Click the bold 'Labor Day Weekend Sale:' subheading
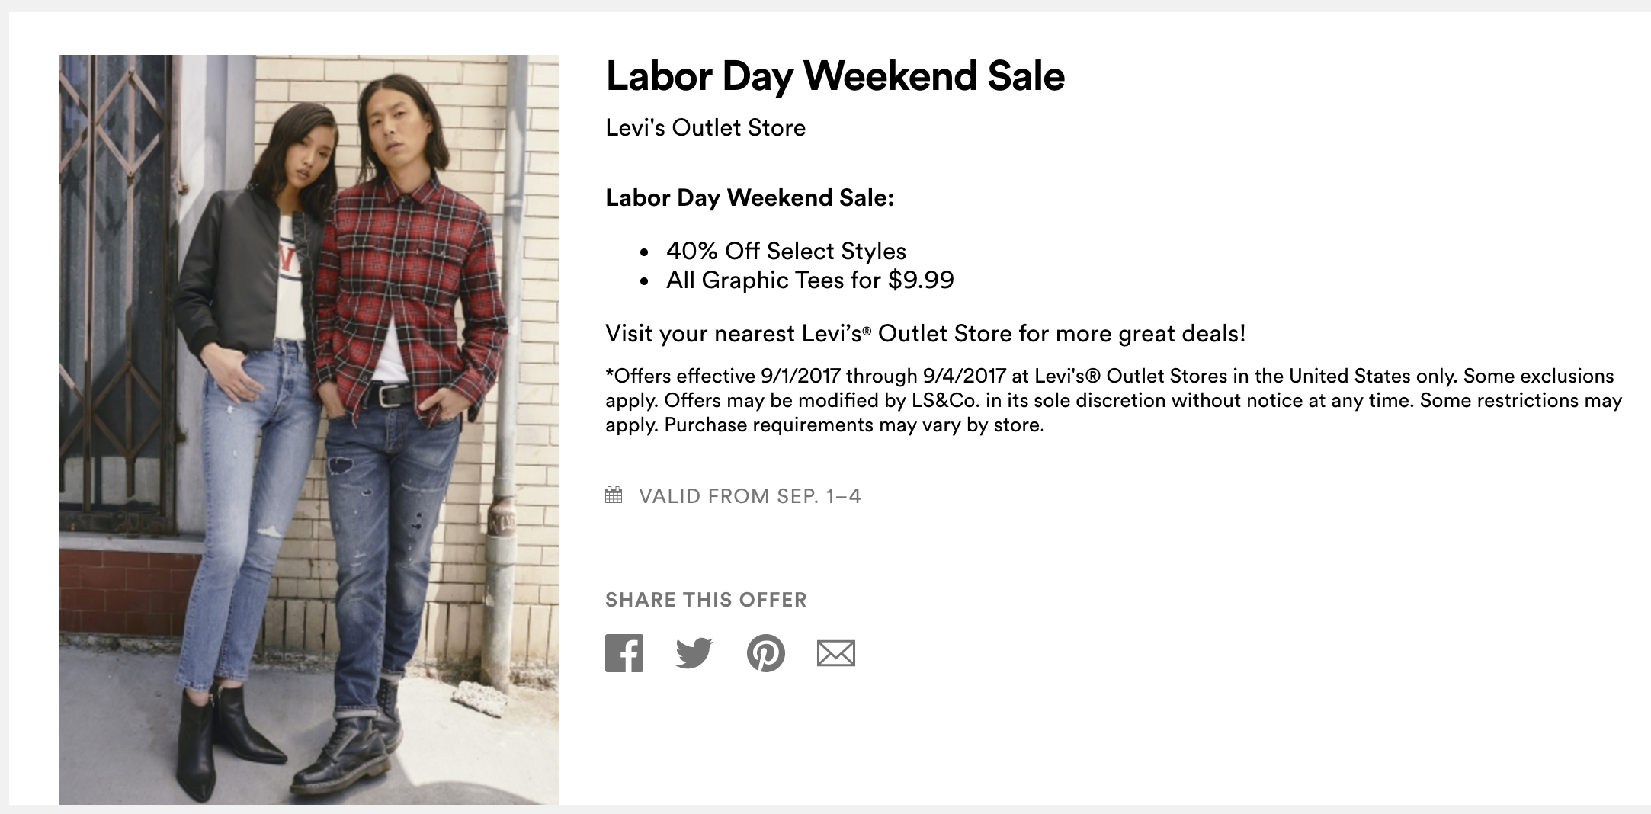Screen dimensions: 1651x814 749,198
